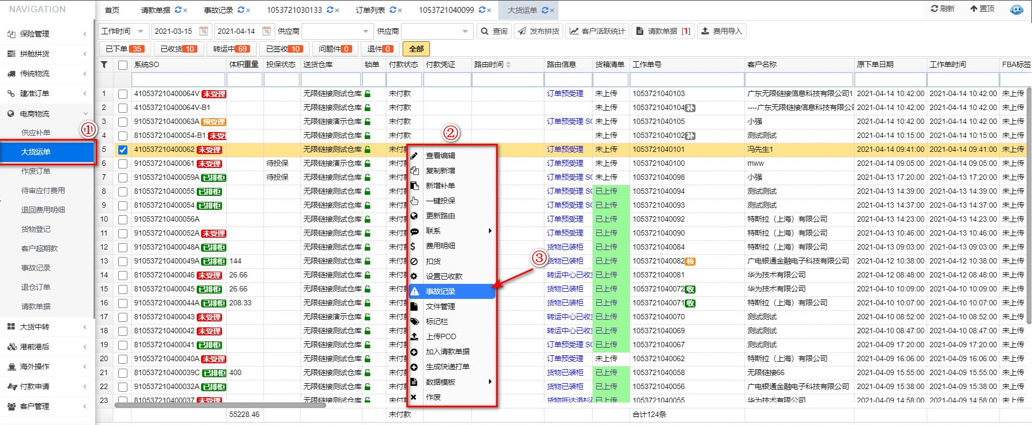Tick the select-all checkbox in header
Viewport: 1032px width, 425px height.
click(x=123, y=65)
